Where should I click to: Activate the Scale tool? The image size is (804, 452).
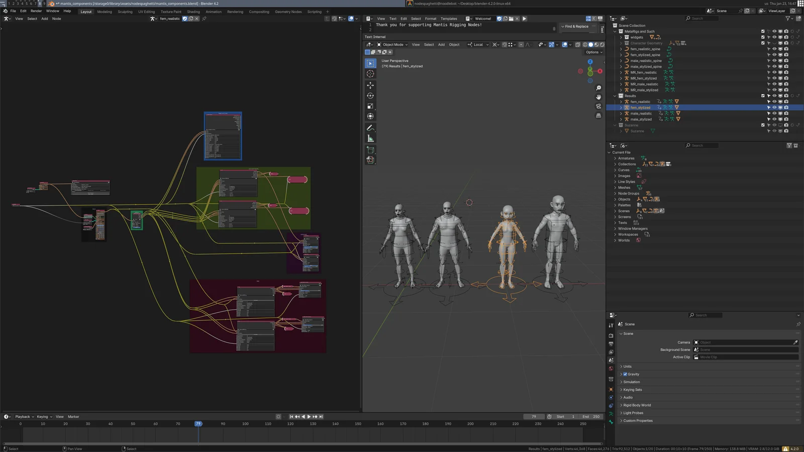click(x=370, y=106)
